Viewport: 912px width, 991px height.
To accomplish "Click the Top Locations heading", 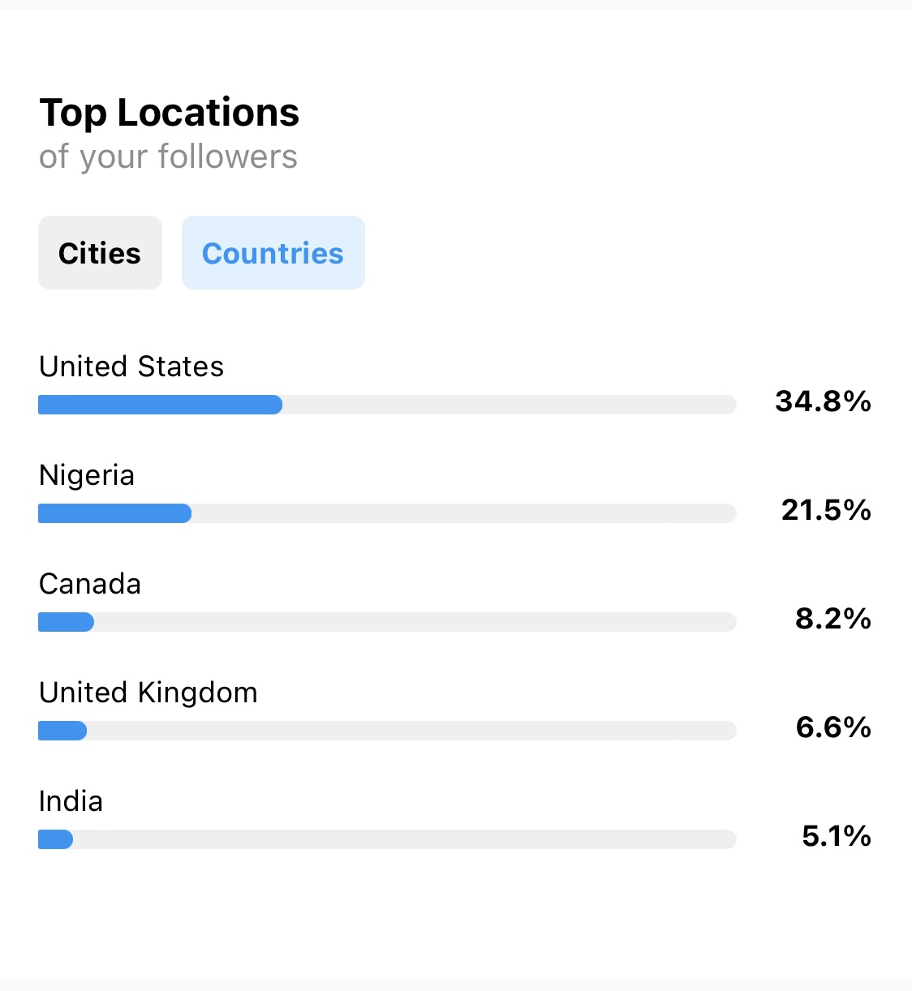I will point(170,113).
